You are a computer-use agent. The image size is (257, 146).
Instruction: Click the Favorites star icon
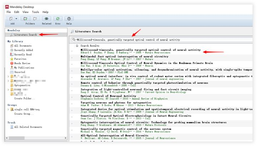(x=12, y=59)
